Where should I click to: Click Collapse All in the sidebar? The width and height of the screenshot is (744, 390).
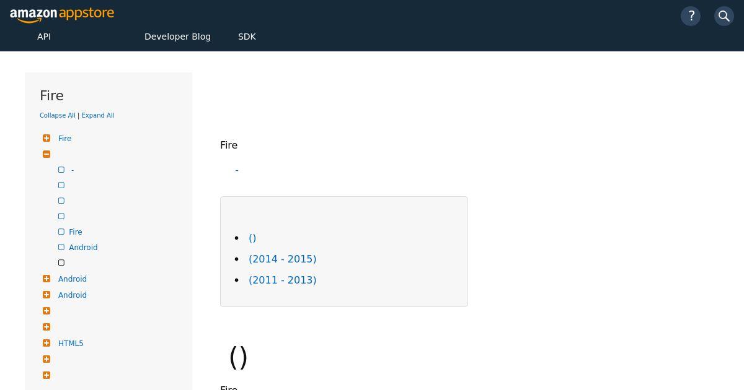point(58,115)
